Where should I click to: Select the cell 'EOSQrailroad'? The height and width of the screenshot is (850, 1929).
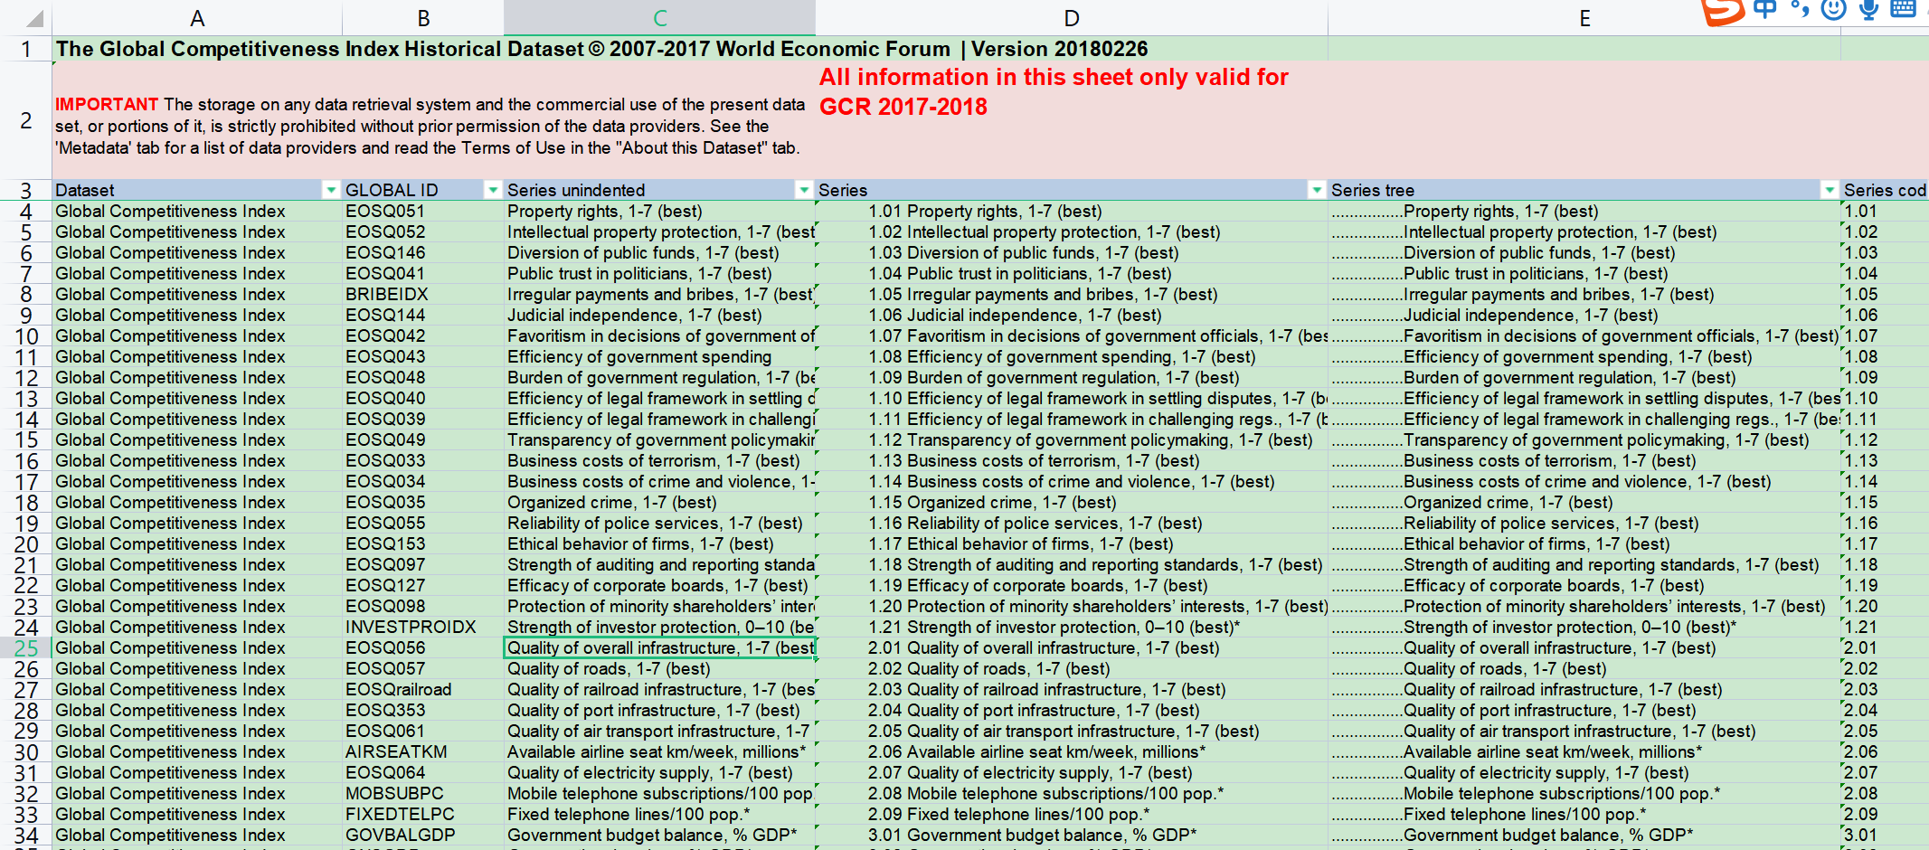tap(423, 689)
